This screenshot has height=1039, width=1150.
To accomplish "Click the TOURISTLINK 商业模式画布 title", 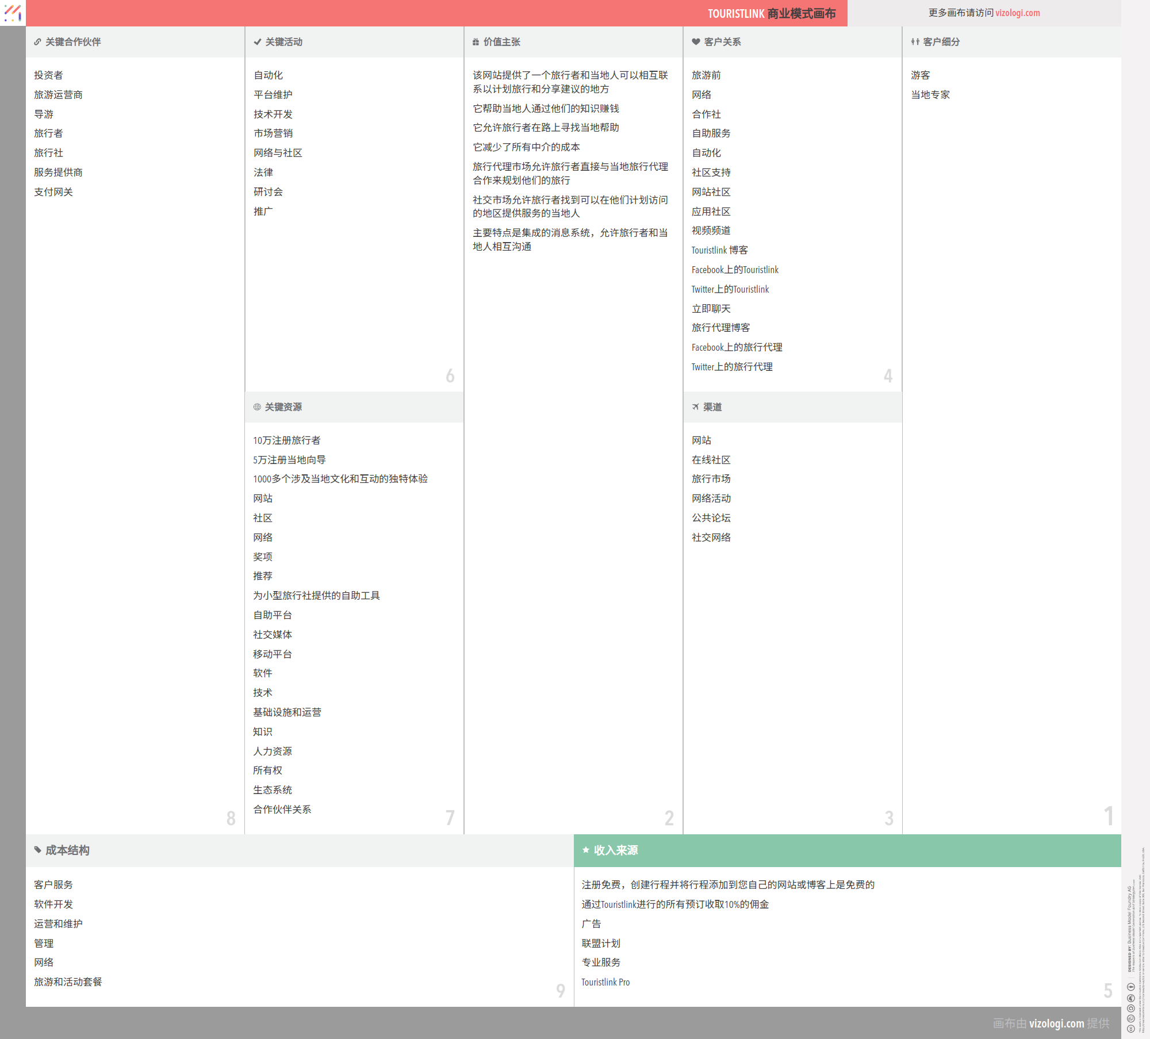I will (771, 13).
